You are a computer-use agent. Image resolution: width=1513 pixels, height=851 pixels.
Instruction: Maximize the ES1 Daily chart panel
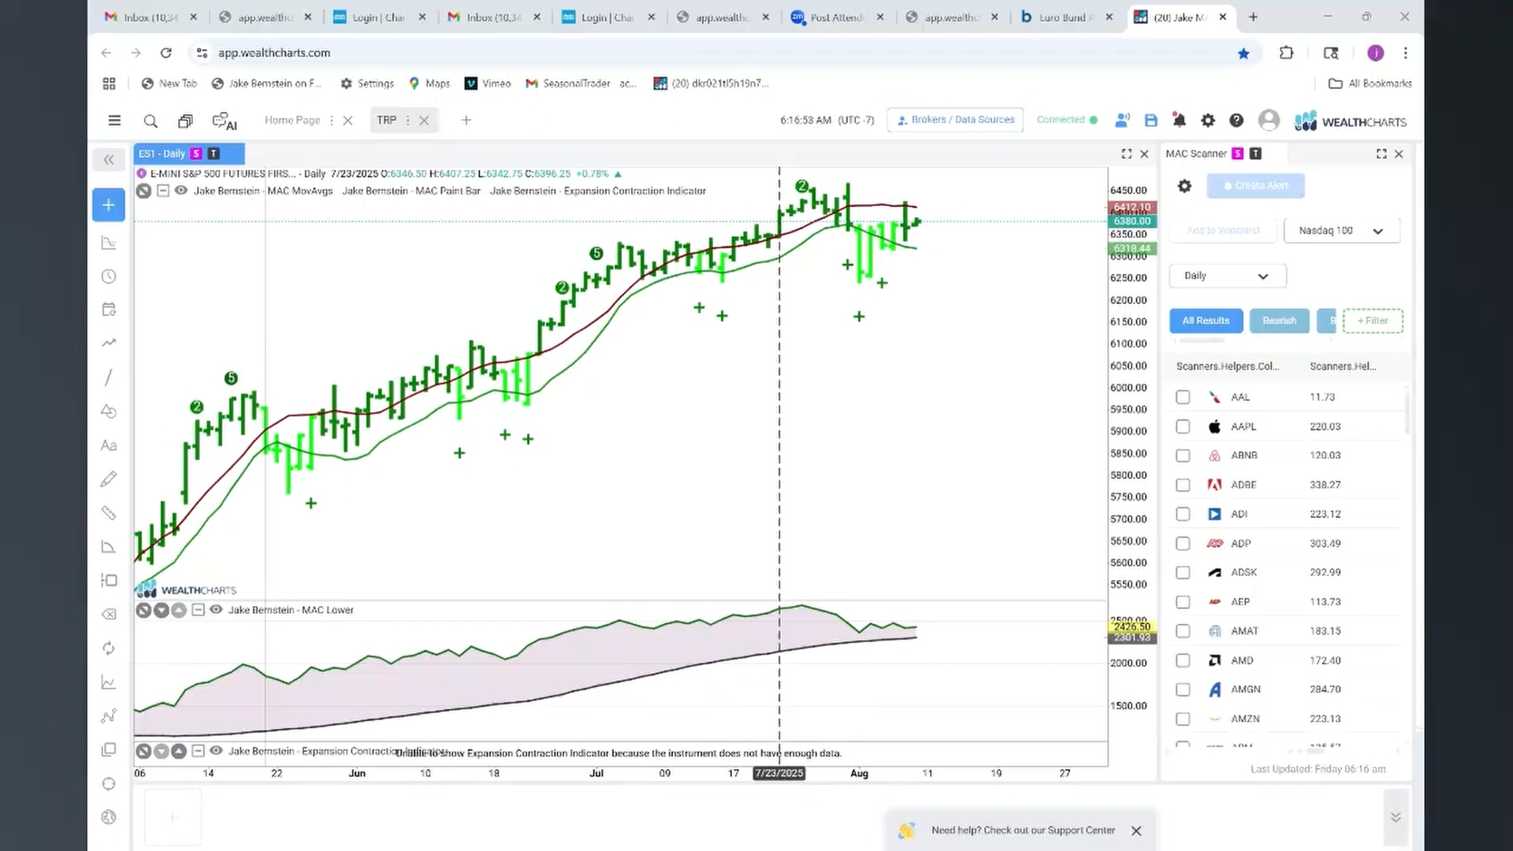(x=1127, y=154)
